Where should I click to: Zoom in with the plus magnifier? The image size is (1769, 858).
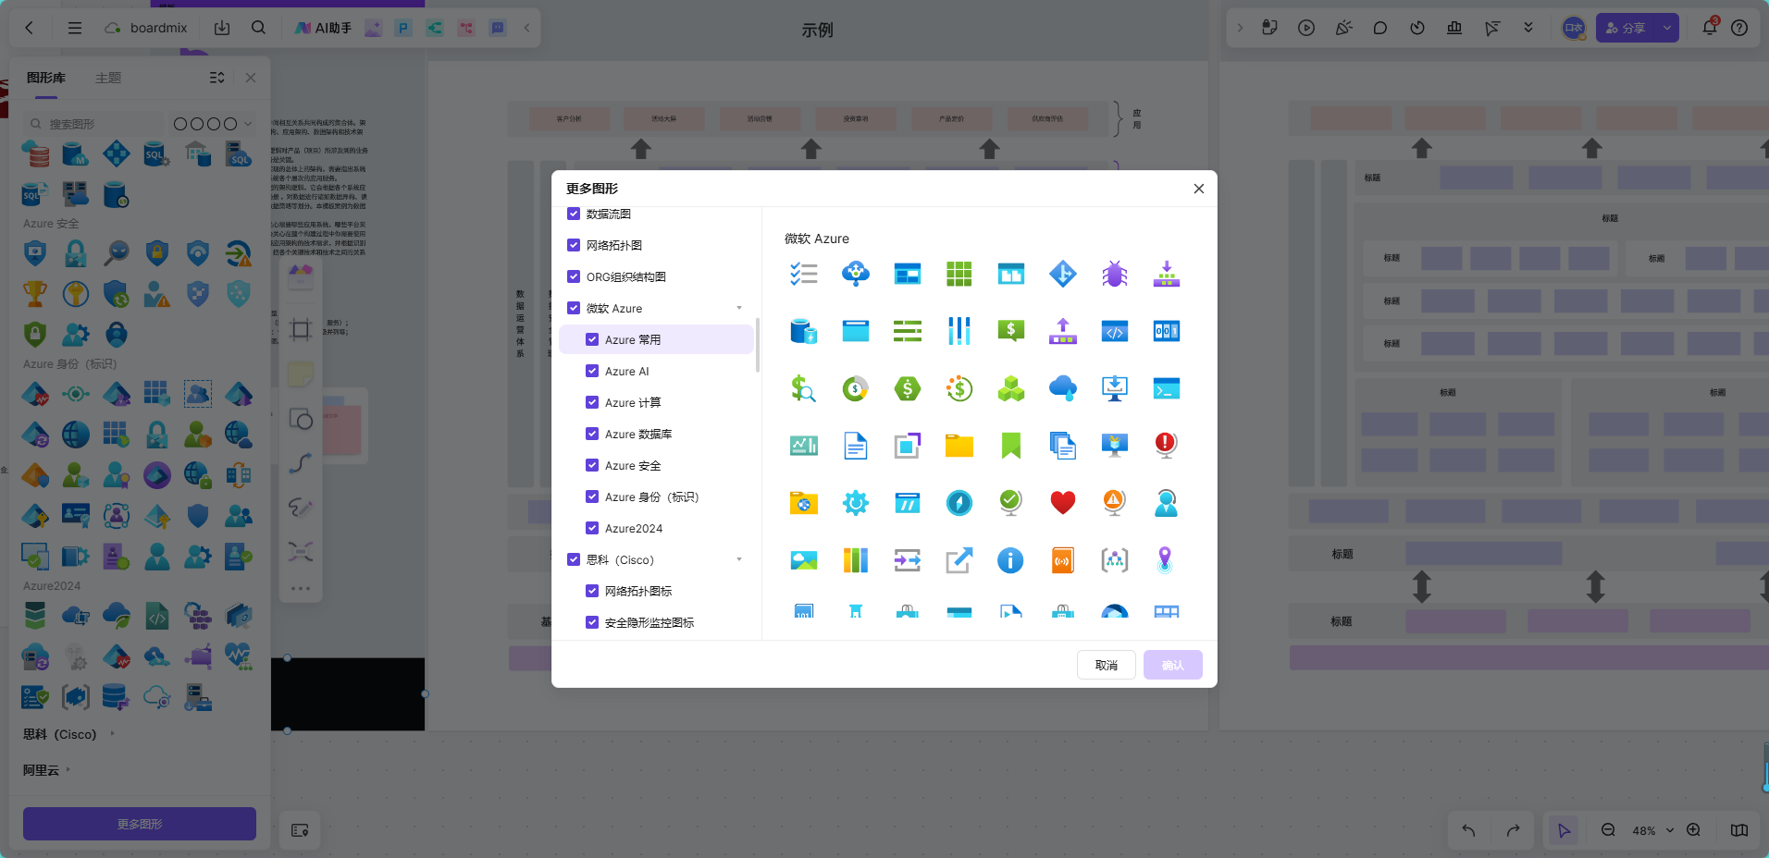coord(1693,830)
